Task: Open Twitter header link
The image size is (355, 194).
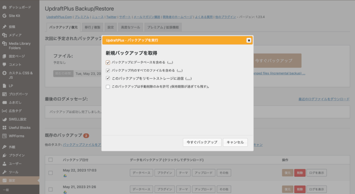Action: click(111, 17)
